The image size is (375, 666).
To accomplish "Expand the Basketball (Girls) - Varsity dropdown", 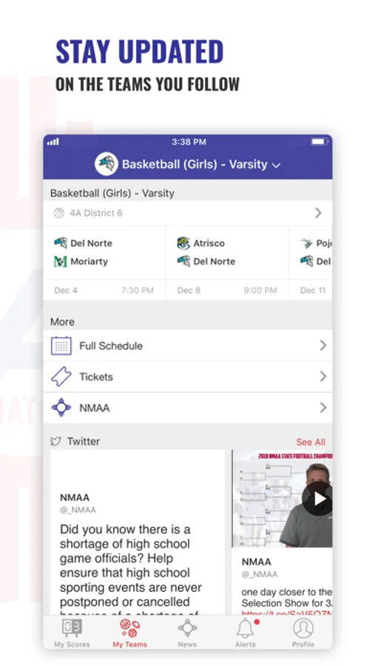I will [x=201, y=164].
